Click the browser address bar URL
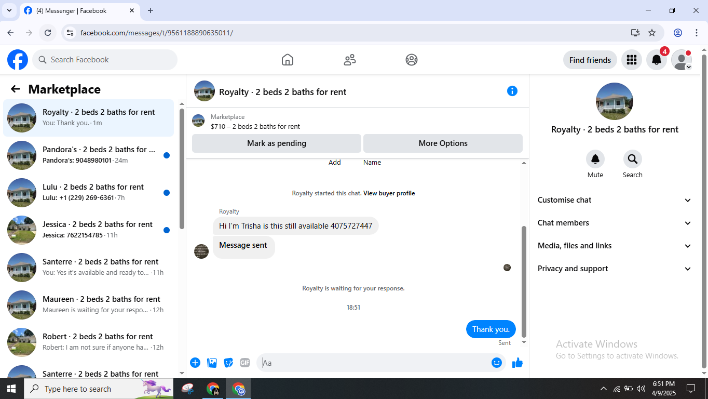This screenshot has height=399, width=708. coord(157,33)
